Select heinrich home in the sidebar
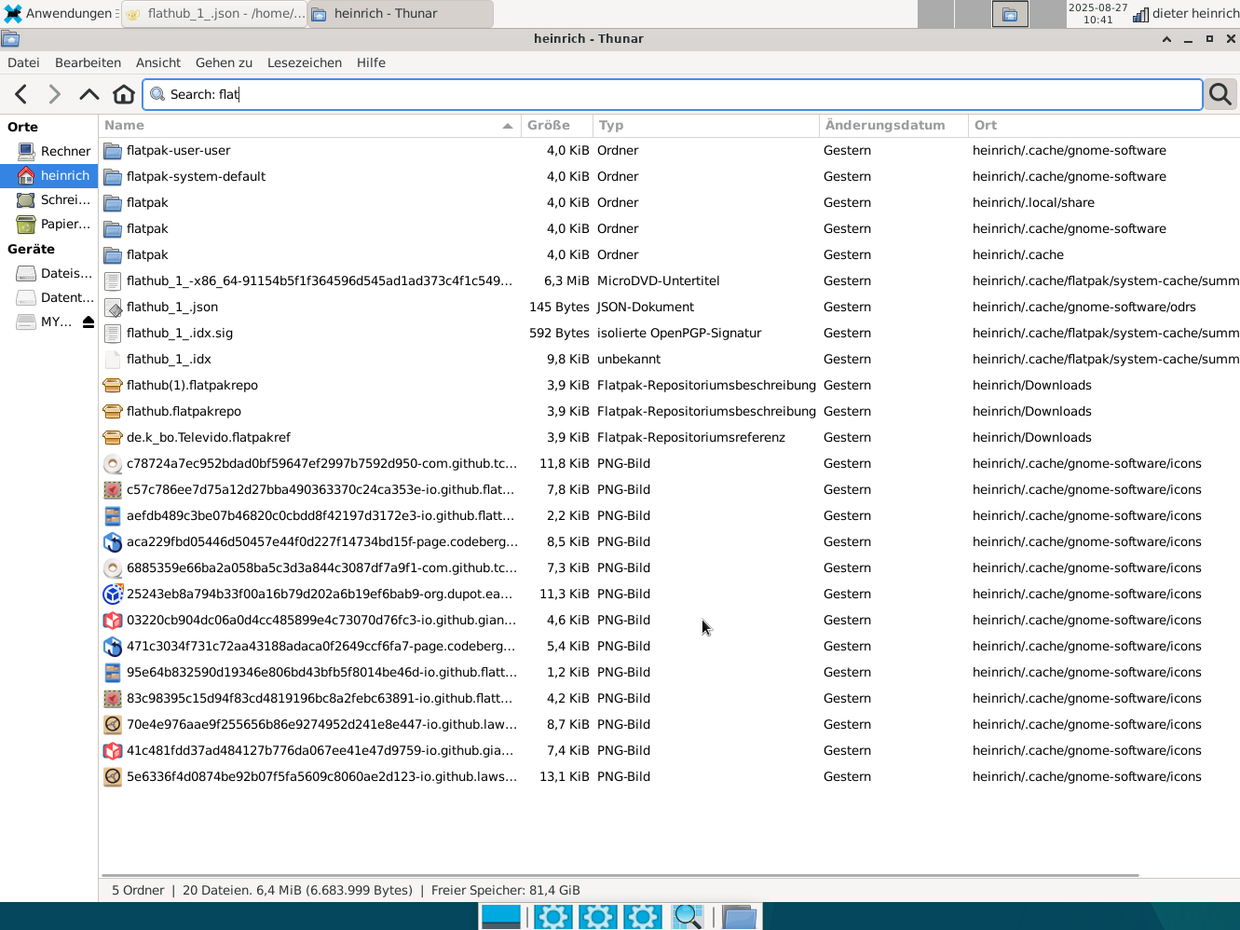This screenshot has width=1240, height=930. [50, 175]
